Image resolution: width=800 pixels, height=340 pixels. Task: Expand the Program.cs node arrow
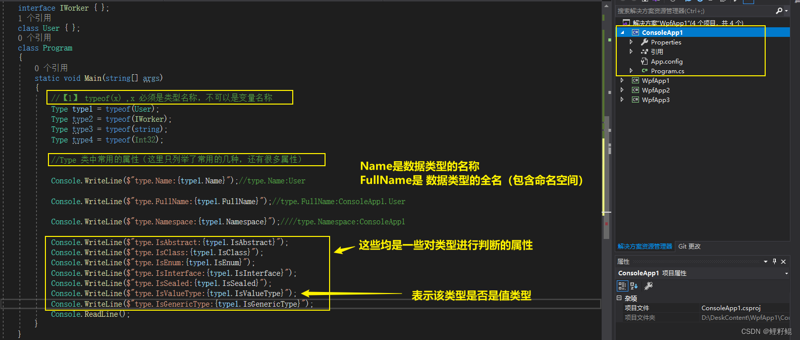click(x=631, y=71)
